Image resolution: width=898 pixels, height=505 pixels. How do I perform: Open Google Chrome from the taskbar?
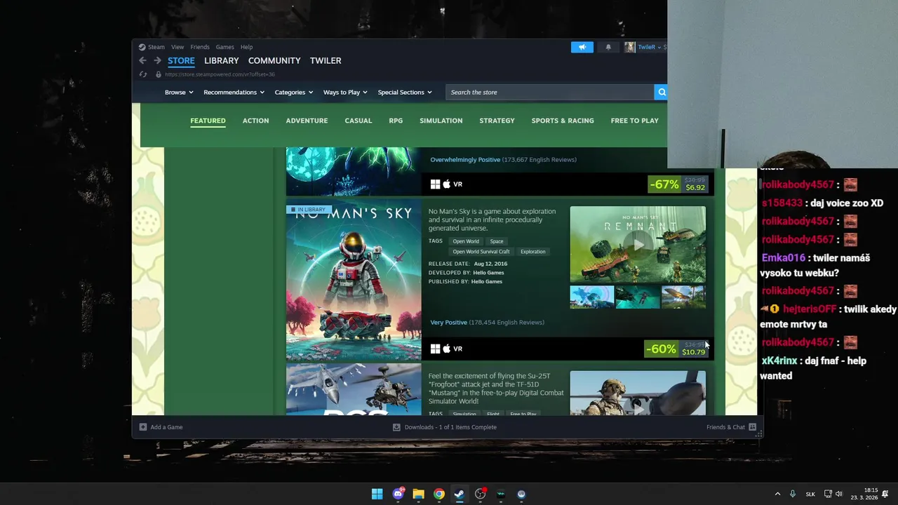click(438, 494)
